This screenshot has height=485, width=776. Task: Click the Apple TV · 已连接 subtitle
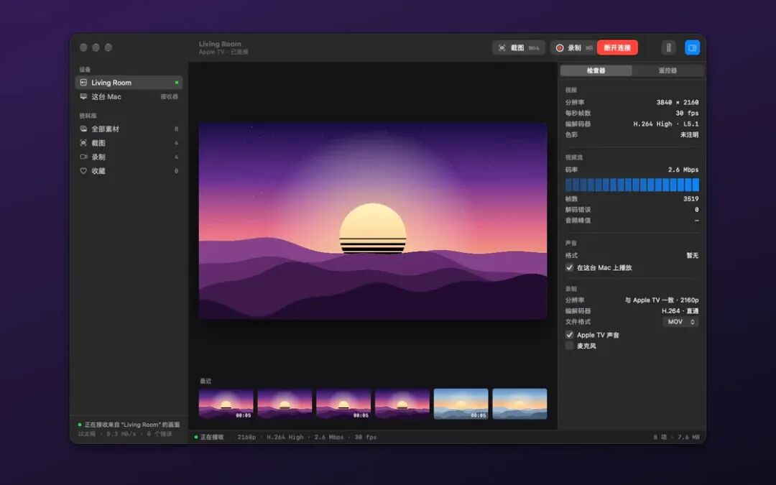[x=223, y=52]
